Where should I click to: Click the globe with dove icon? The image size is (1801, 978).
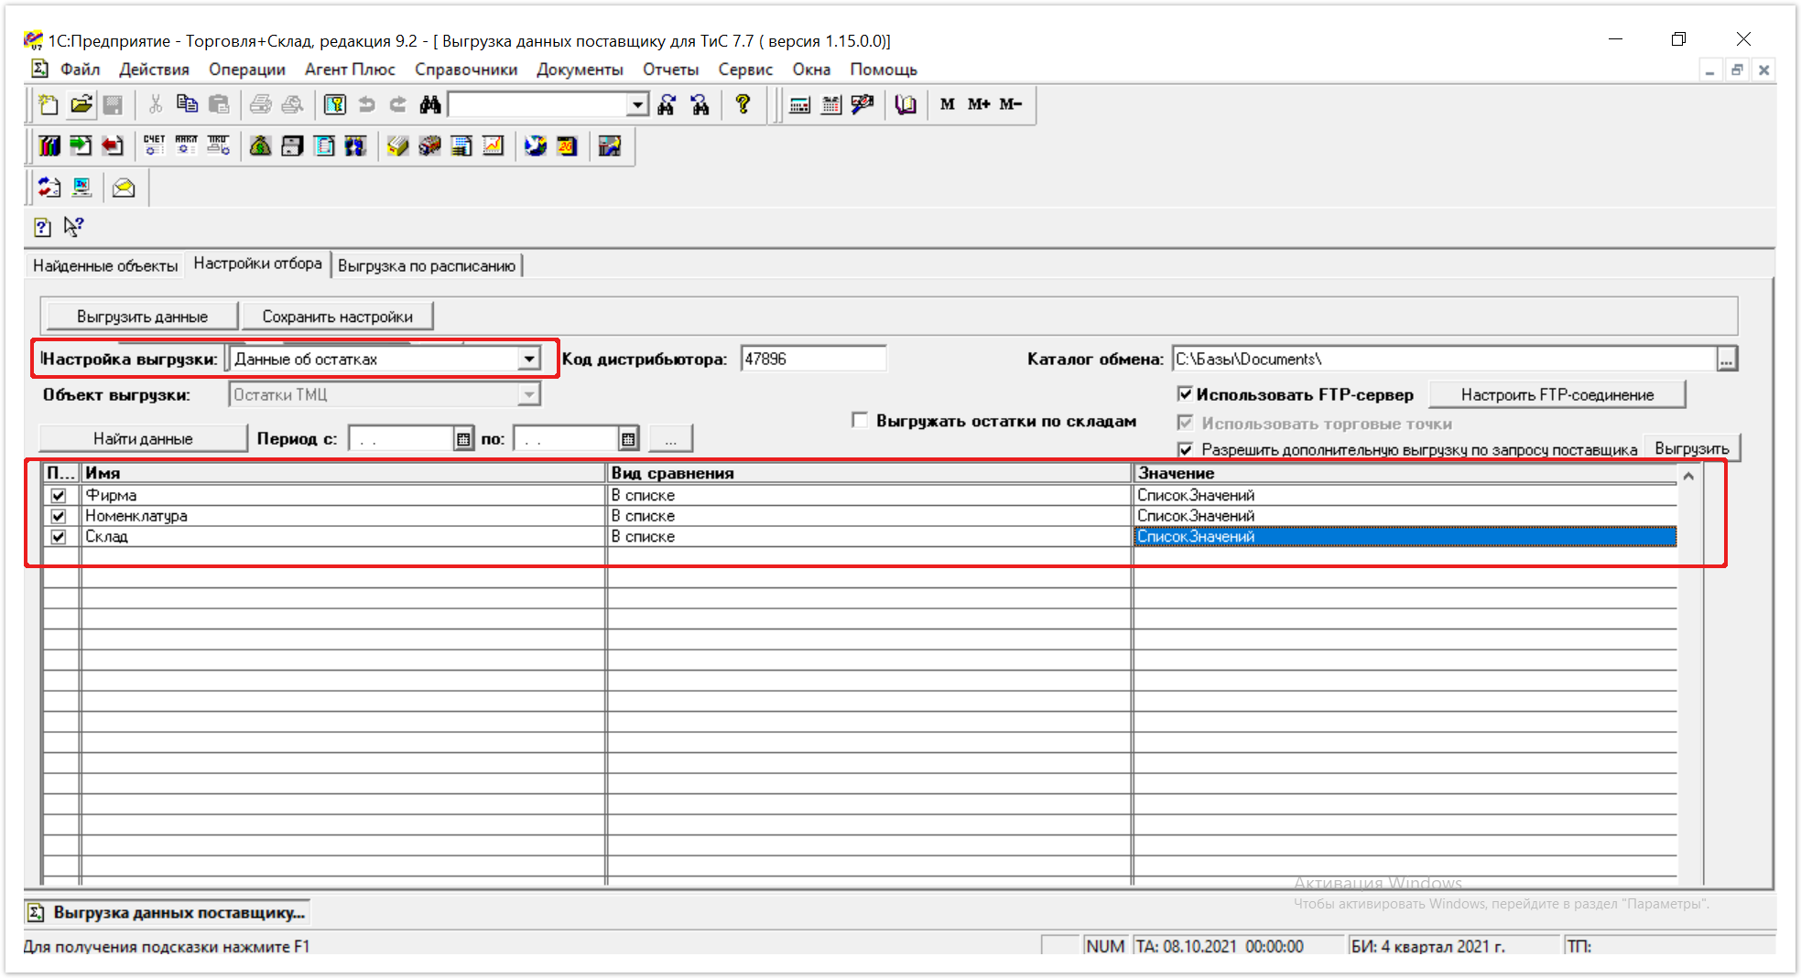tap(536, 145)
